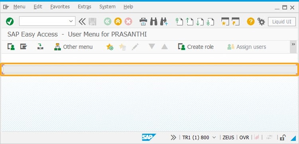Click the SAP logo in status bar
Screen dimensions: 299x144
pos(149,137)
